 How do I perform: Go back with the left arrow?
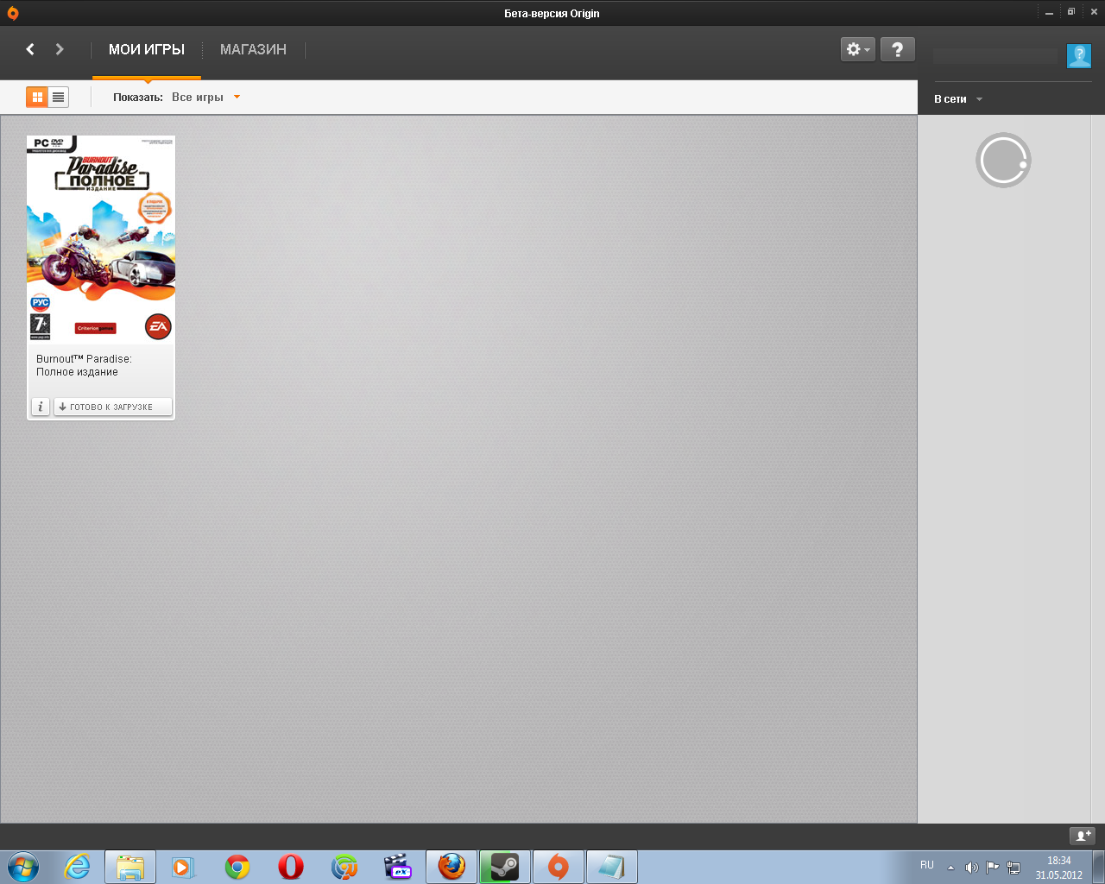tap(30, 49)
